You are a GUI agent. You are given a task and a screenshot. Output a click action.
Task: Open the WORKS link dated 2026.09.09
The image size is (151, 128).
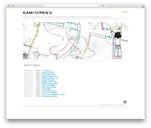tap(48, 71)
